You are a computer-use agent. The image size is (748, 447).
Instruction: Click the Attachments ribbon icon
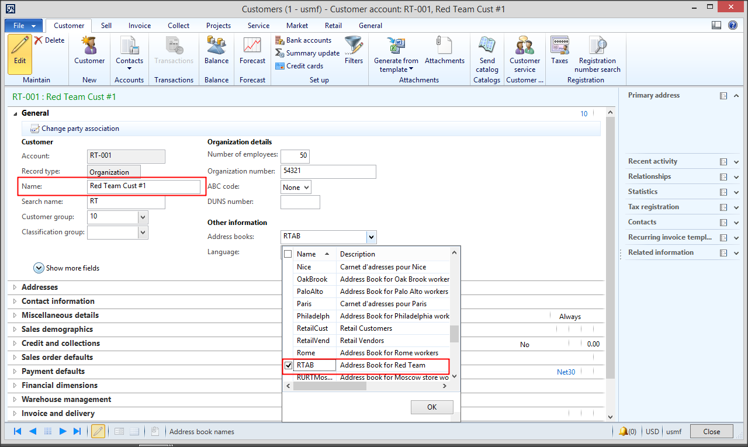pos(444,53)
